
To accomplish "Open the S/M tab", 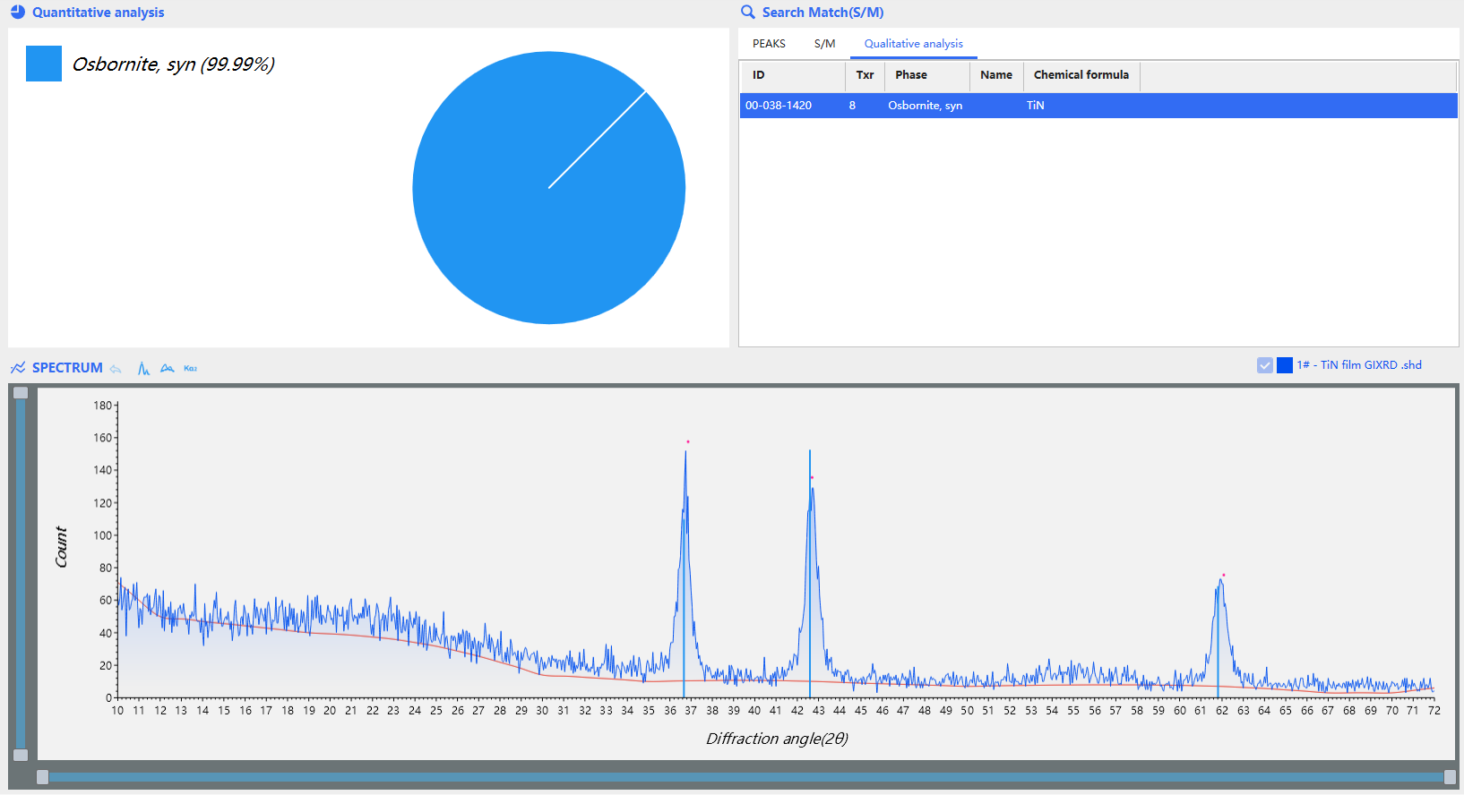I will pyautogui.click(x=824, y=44).
